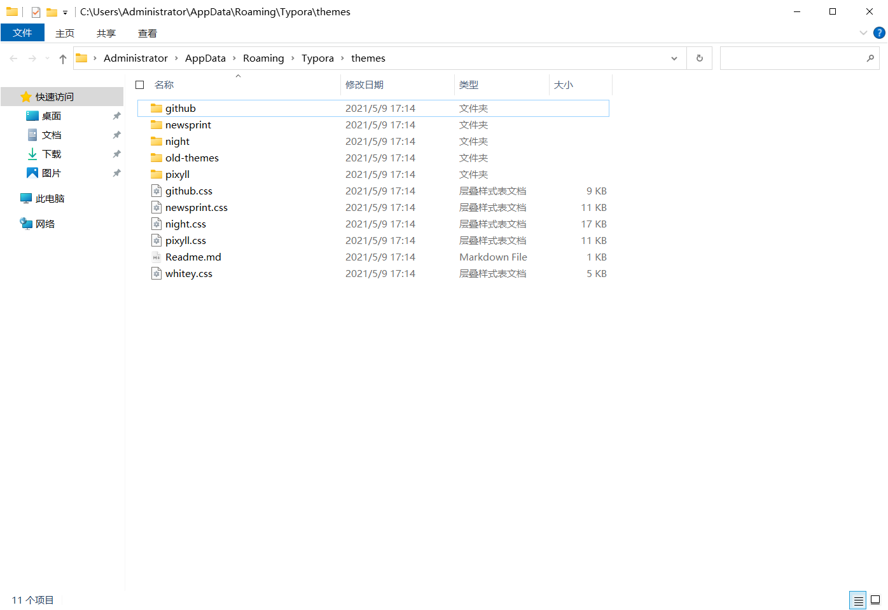Open the github folder icon
The image size is (888, 610).
pyautogui.click(x=156, y=108)
